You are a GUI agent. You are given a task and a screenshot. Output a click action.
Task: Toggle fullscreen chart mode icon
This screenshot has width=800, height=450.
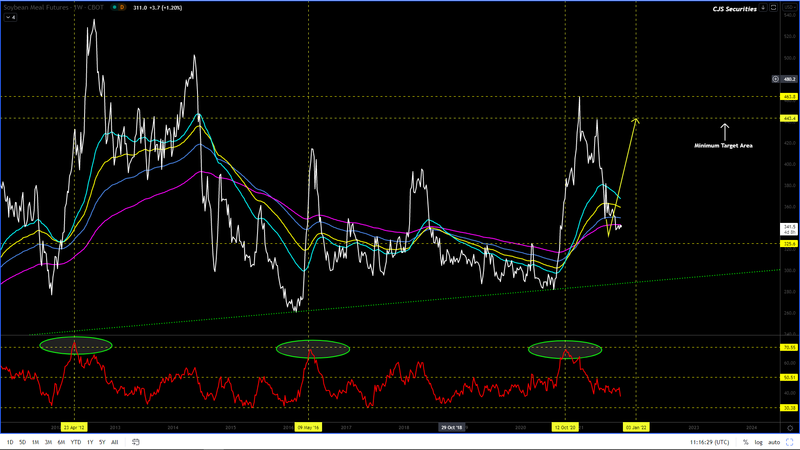[x=790, y=442]
